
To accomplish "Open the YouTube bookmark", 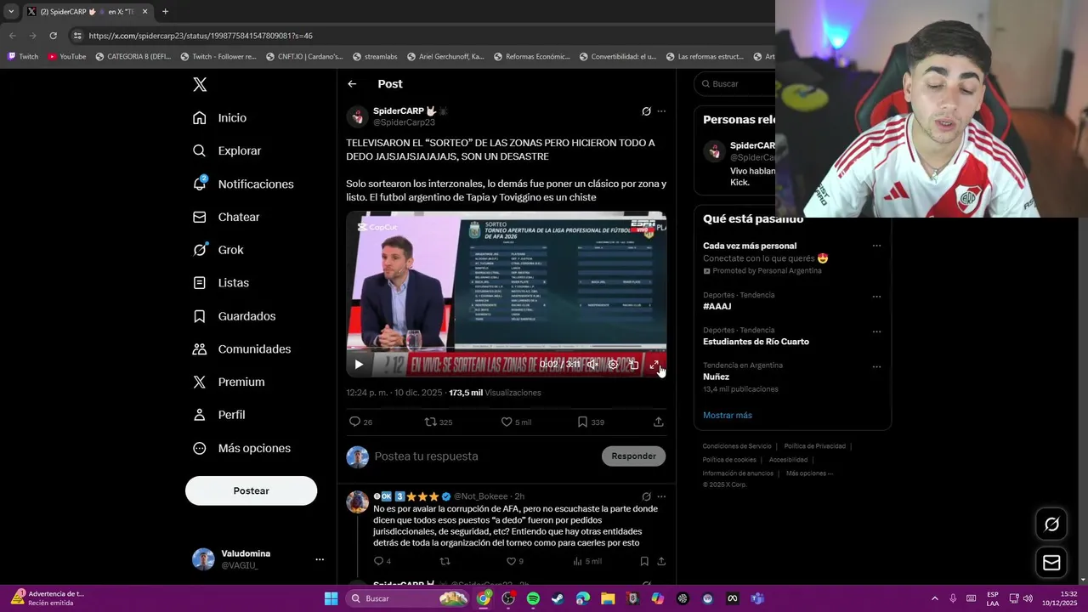I will point(67,57).
